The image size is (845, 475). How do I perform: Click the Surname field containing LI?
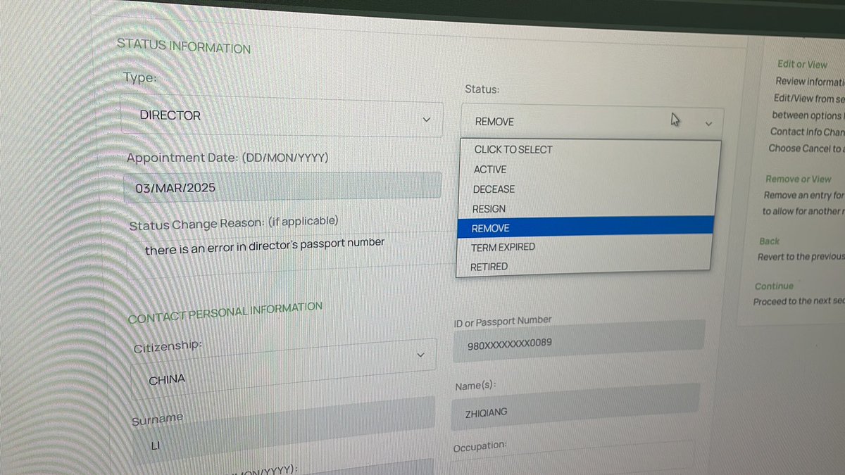click(285, 429)
